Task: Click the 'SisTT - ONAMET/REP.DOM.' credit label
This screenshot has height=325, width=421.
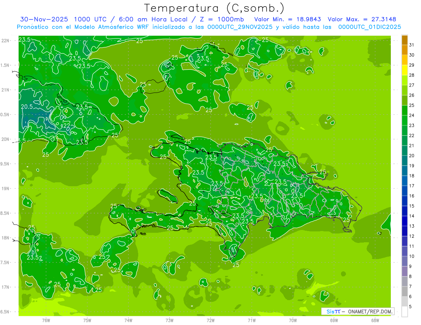Action: pyautogui.click(x=358, y=311)
